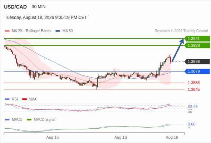Click the 1.3898 current price tag
This screenshot has height=143, width=211.
(x=197, y=61)
